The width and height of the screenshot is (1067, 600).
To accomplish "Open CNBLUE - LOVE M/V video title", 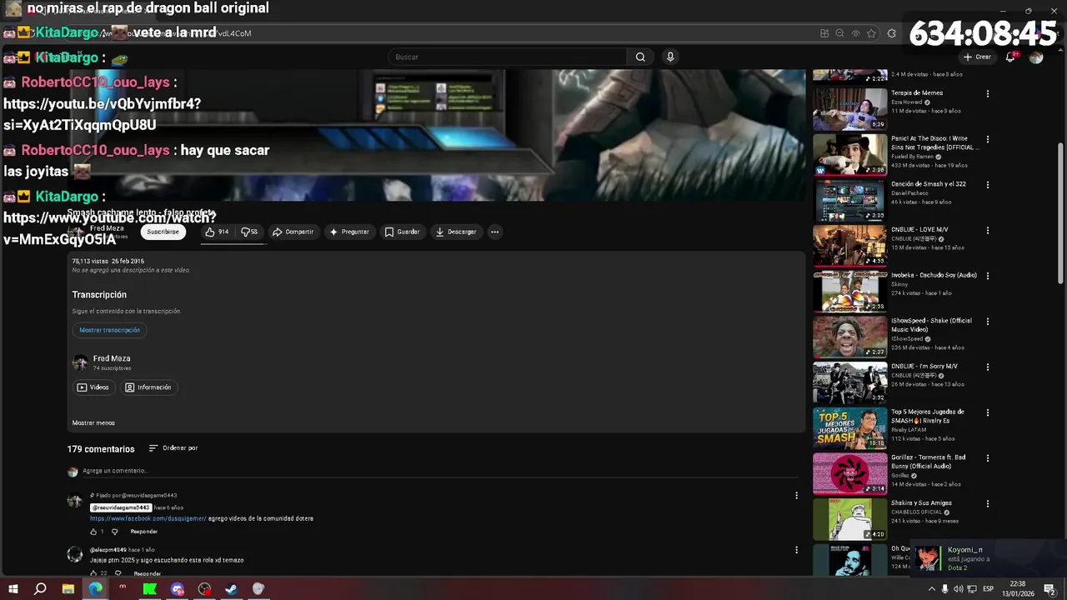I will pos(919,230).
